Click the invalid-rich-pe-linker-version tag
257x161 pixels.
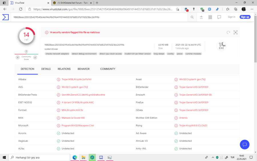pos(138,54)
